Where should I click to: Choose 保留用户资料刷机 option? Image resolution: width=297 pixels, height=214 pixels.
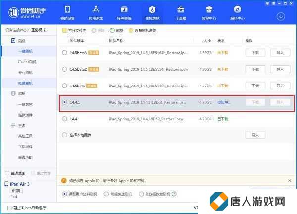[x=64, y=194]
